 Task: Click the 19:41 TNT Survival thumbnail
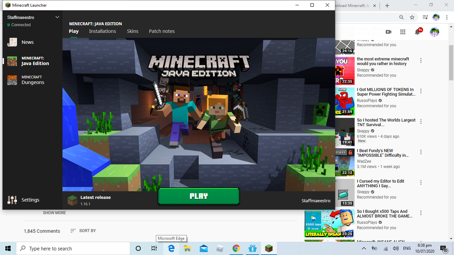coord(345,132)
